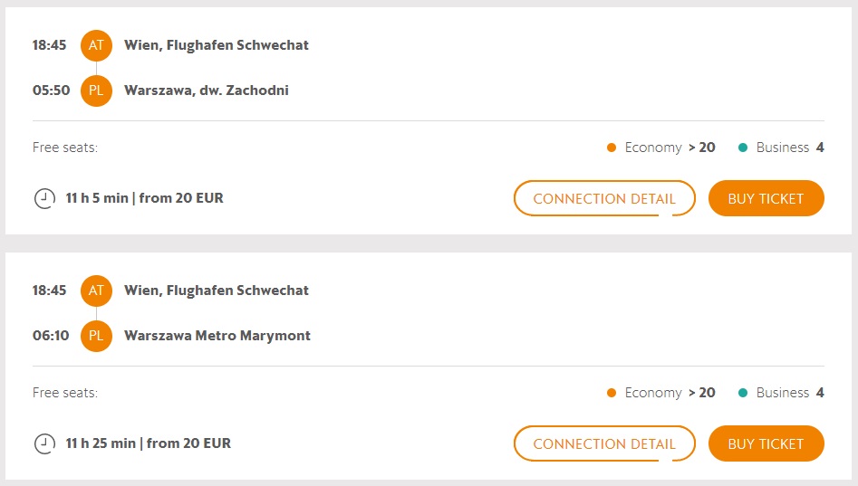Buy ticket for the 06:10 Marymont arrival

(x=766, y=444)
